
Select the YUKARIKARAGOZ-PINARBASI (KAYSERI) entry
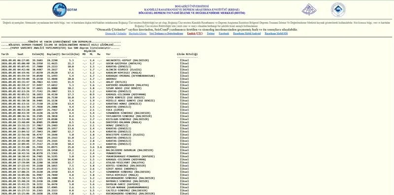click(131, 156)
